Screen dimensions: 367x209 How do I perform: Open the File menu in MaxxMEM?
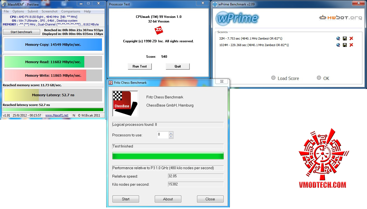6,11
